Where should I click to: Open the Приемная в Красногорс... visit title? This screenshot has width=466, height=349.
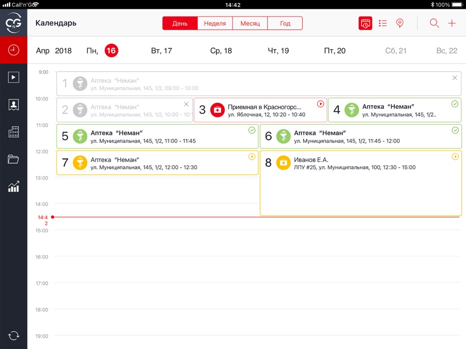click(x=264, y=107)
